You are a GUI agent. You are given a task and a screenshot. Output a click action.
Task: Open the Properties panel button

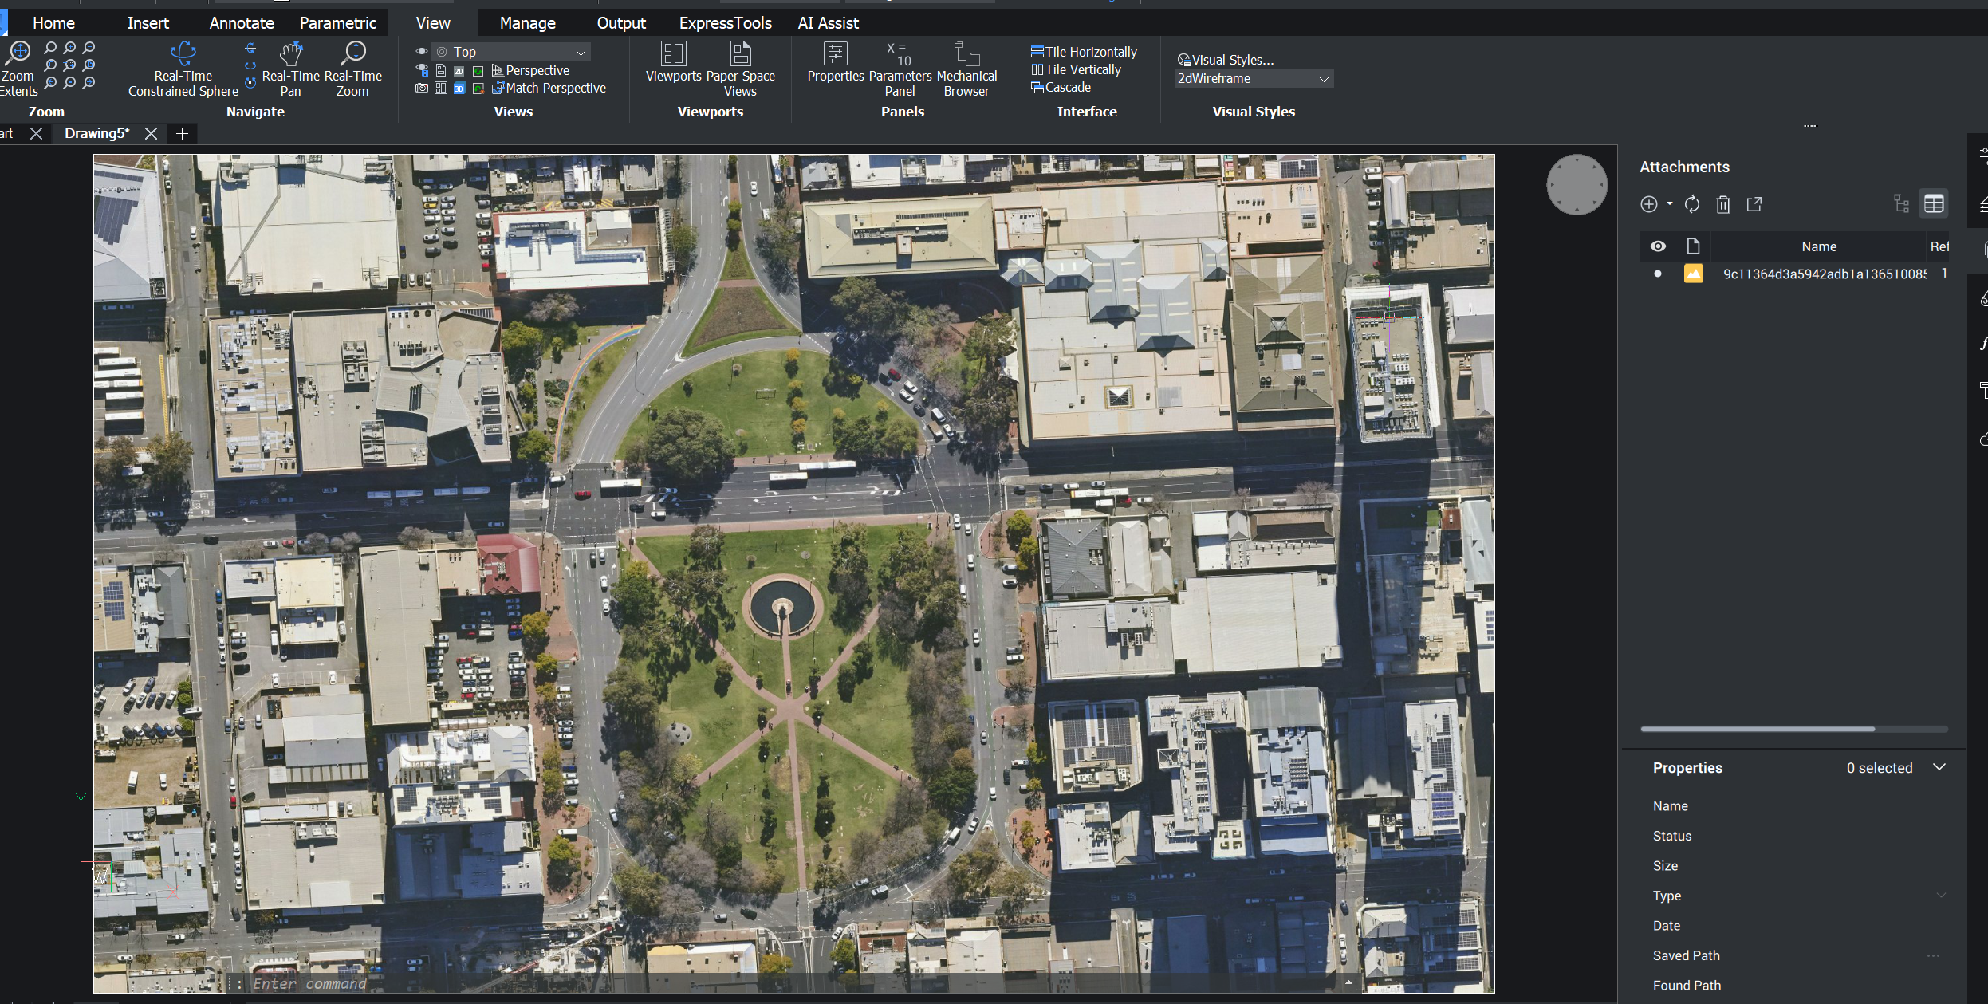(x=836, y=62)
